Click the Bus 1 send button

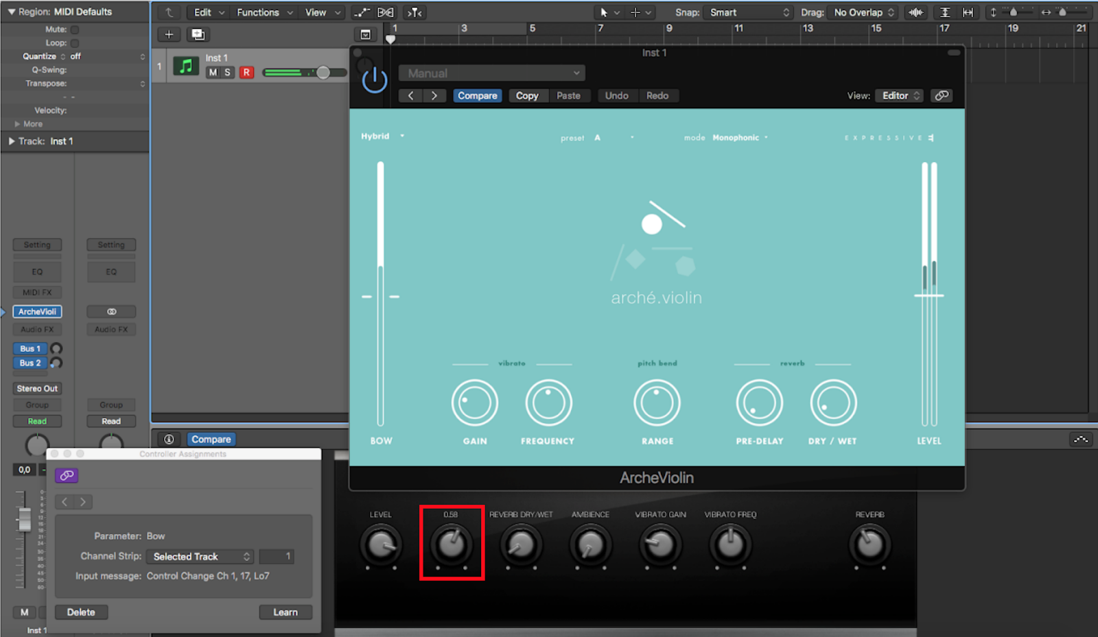pos(30,348)
